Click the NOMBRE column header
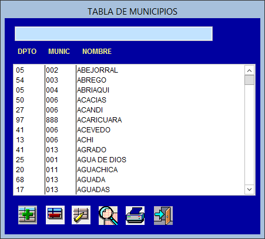Viewport: 265px width, 239px height. [97, 52]
